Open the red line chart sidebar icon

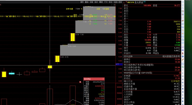tap(183, 18)
